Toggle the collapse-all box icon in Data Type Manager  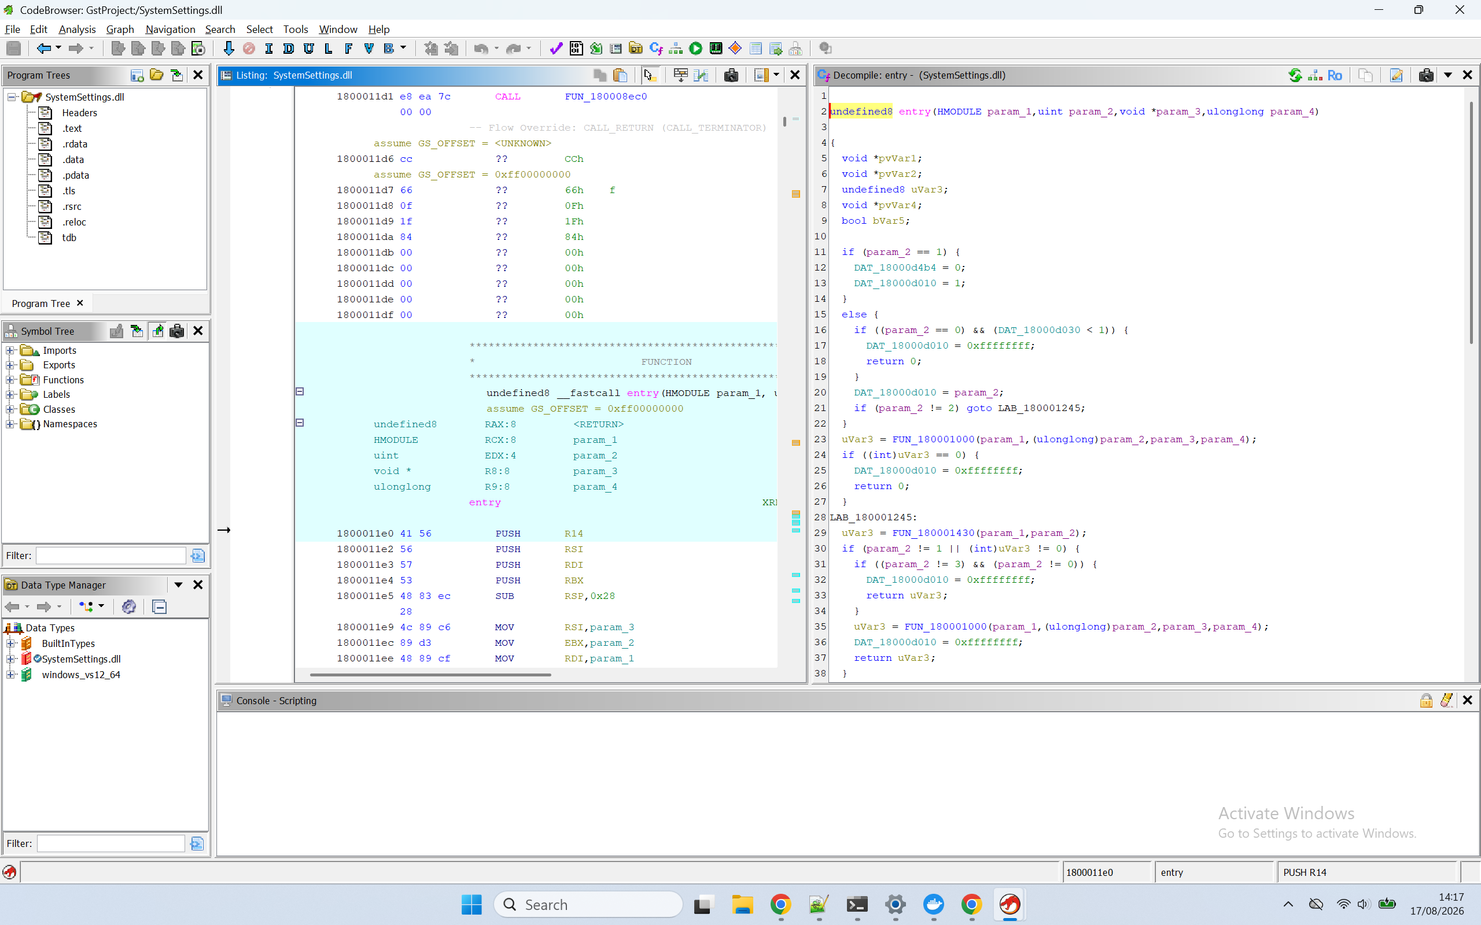click(x=159, y=606)
